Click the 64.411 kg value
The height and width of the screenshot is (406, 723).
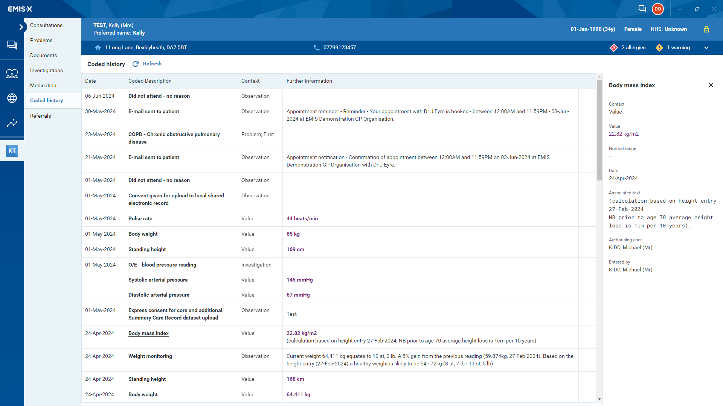coord(298,394)
